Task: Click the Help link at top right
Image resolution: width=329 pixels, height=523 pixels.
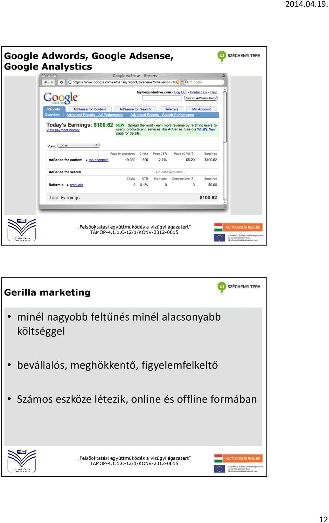Action: click(214, 92)
